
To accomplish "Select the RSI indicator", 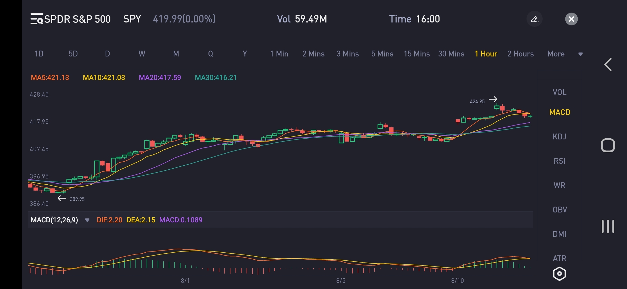I will click(x=559, y=161).
